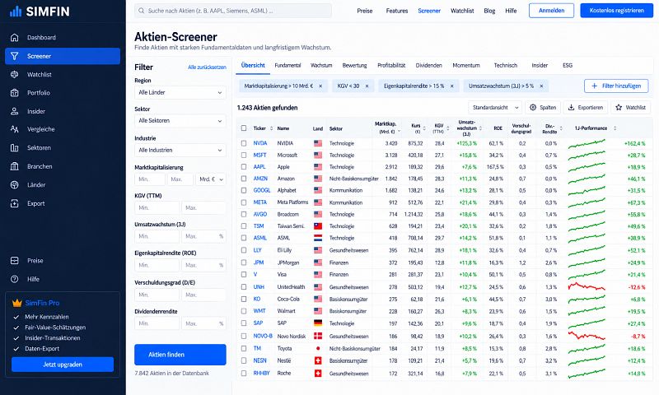Image resolution: width=659 pixels, height=395 pixels.
Task: Remove the KGV < 30 filter chip
Action: (x=367, y=86)
